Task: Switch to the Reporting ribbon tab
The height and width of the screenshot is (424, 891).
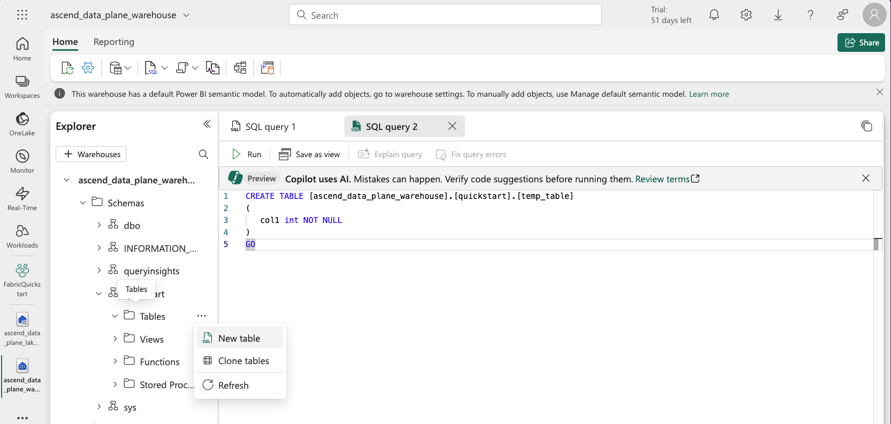Action: pos(114,42)
